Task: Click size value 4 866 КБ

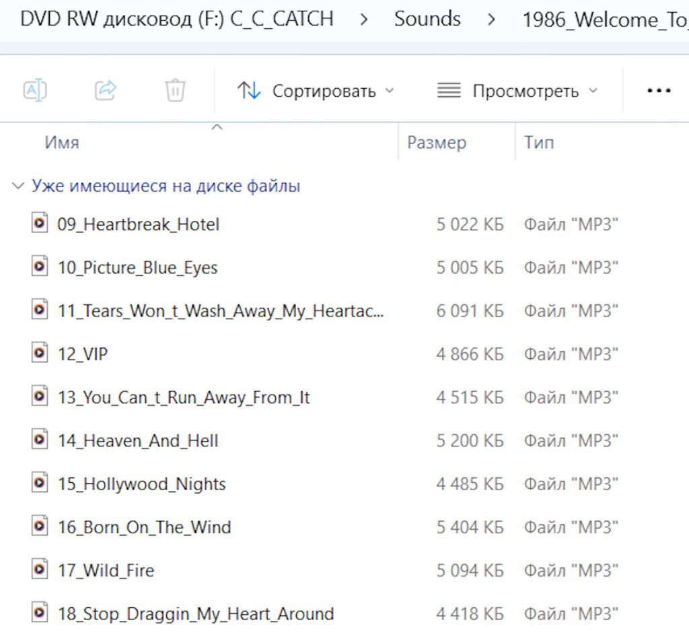Action: point(470,354)
